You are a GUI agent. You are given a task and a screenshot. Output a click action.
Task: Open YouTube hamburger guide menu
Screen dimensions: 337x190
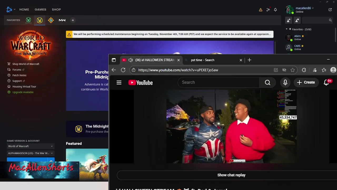[119, 83]
